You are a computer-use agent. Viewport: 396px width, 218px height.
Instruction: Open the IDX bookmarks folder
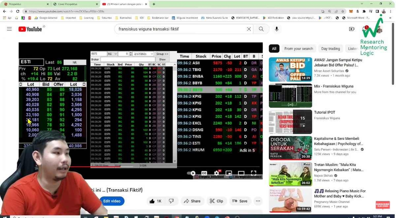[139, 18]
